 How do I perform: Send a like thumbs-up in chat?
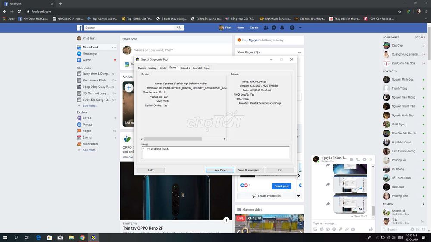371,229
